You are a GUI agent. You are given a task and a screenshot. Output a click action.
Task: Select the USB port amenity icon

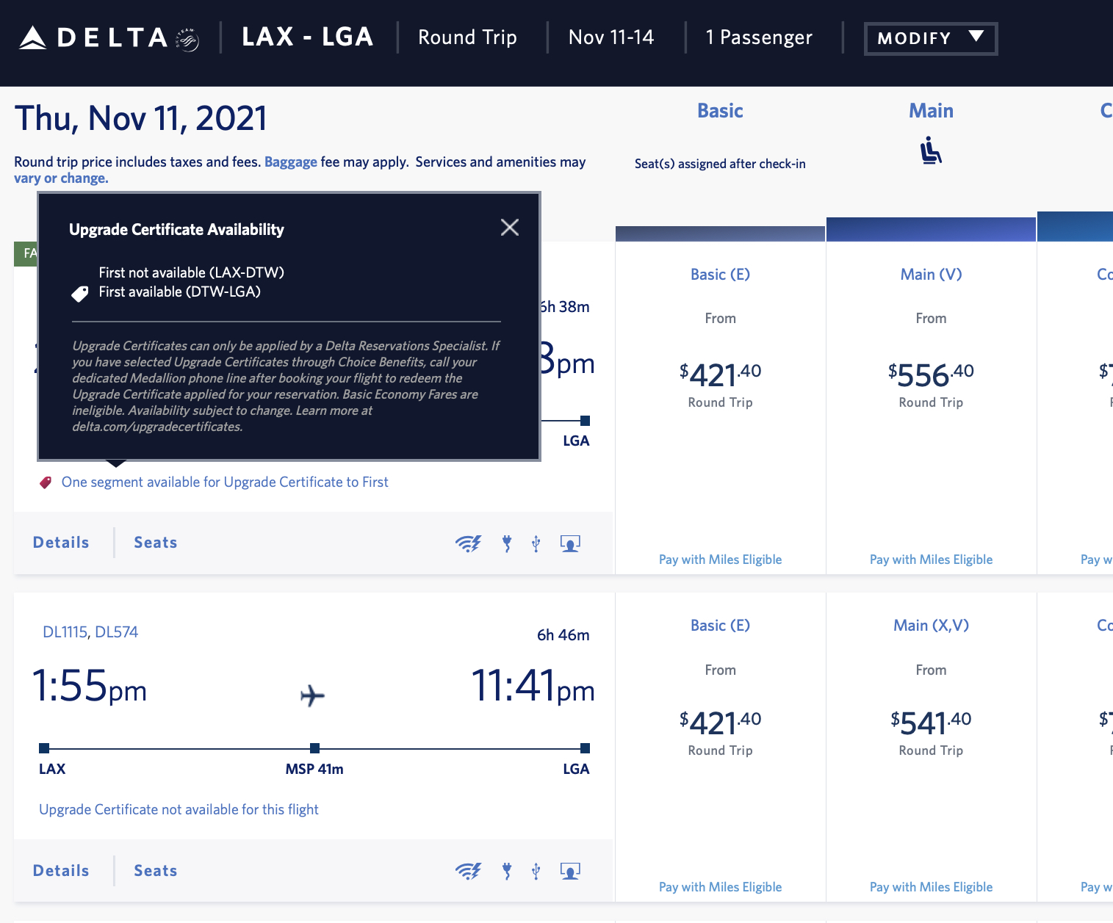tap(536, 543)
